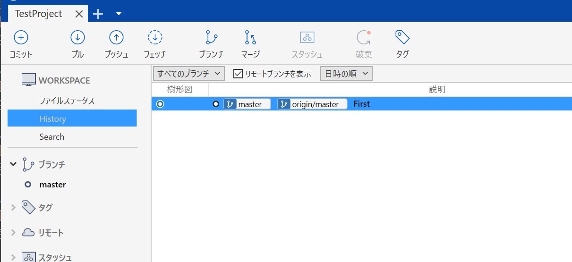
Task: Click the WORKSPACE heading
Action: [x=64, y=80]
